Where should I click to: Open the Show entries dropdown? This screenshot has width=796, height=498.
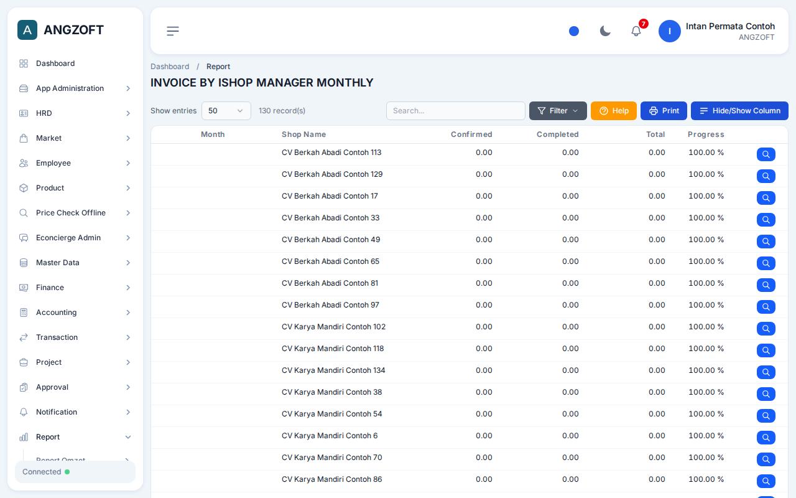pyautogui.click(x=226, y=111)
